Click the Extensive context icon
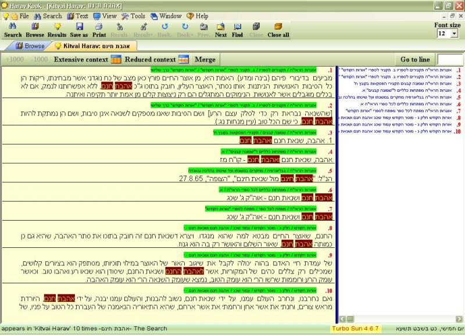Viewport: 465px width, 335px height. click(x=116, y=59)
